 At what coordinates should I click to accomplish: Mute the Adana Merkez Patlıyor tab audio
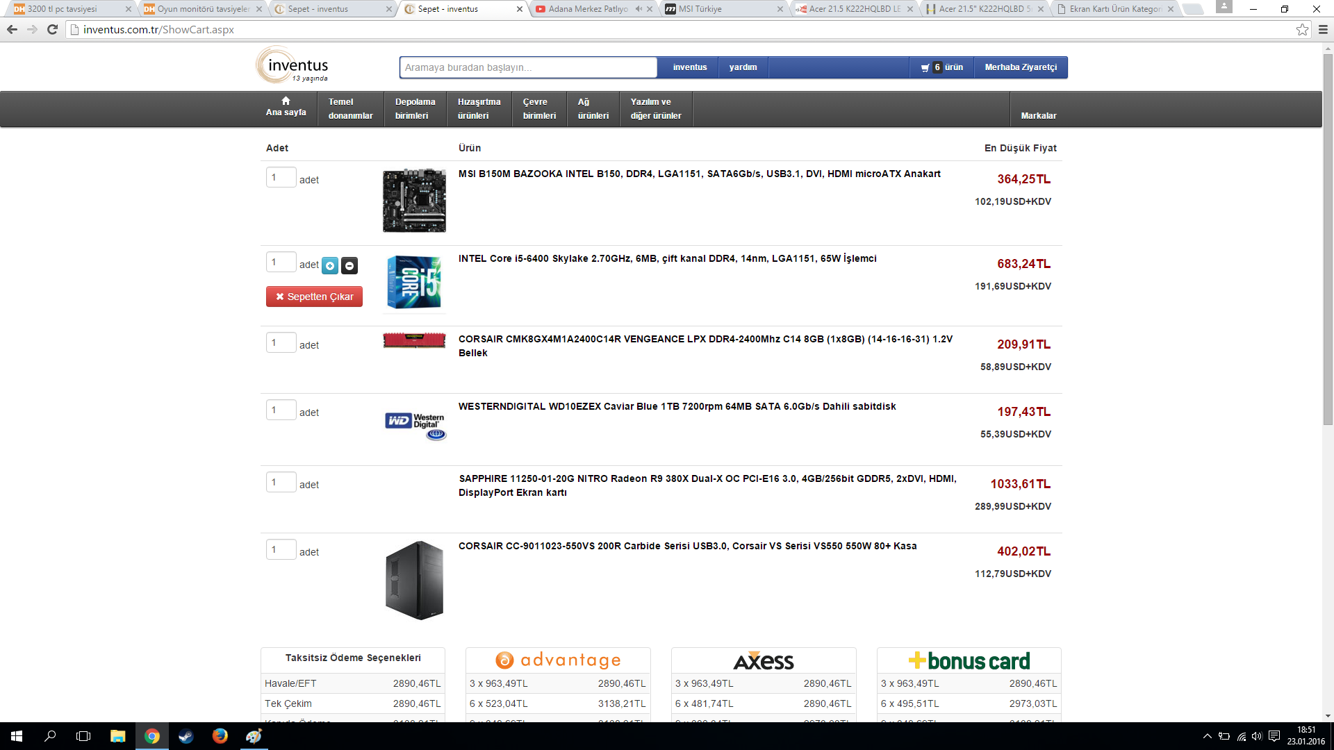(x=639, y=9)
